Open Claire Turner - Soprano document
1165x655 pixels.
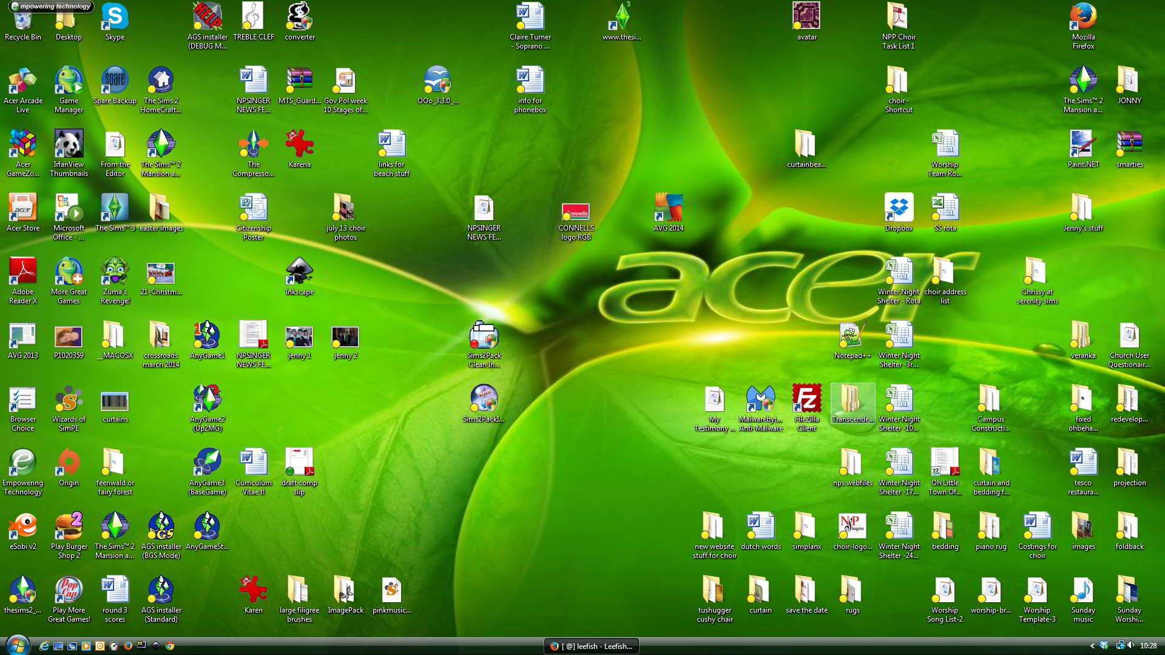click(530, 25)
